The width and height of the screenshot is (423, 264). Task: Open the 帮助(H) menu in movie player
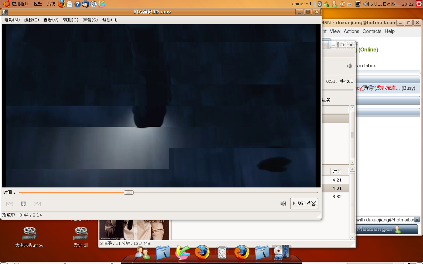click(x=110, y=20)
